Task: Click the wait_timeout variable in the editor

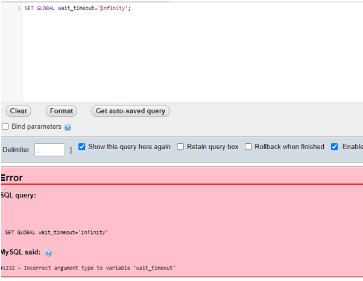Action: [x=76, y=8]
